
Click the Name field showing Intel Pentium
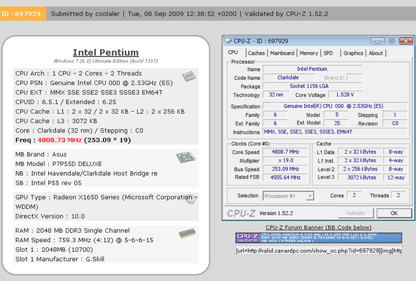pyautogui.click(x=312, y=69)
